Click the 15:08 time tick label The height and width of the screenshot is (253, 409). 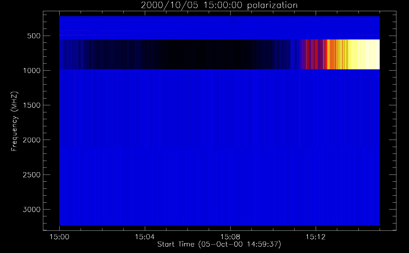point(230,237)
